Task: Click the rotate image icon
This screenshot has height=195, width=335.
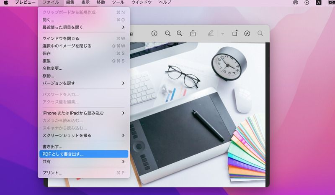Action: point(235,33)
